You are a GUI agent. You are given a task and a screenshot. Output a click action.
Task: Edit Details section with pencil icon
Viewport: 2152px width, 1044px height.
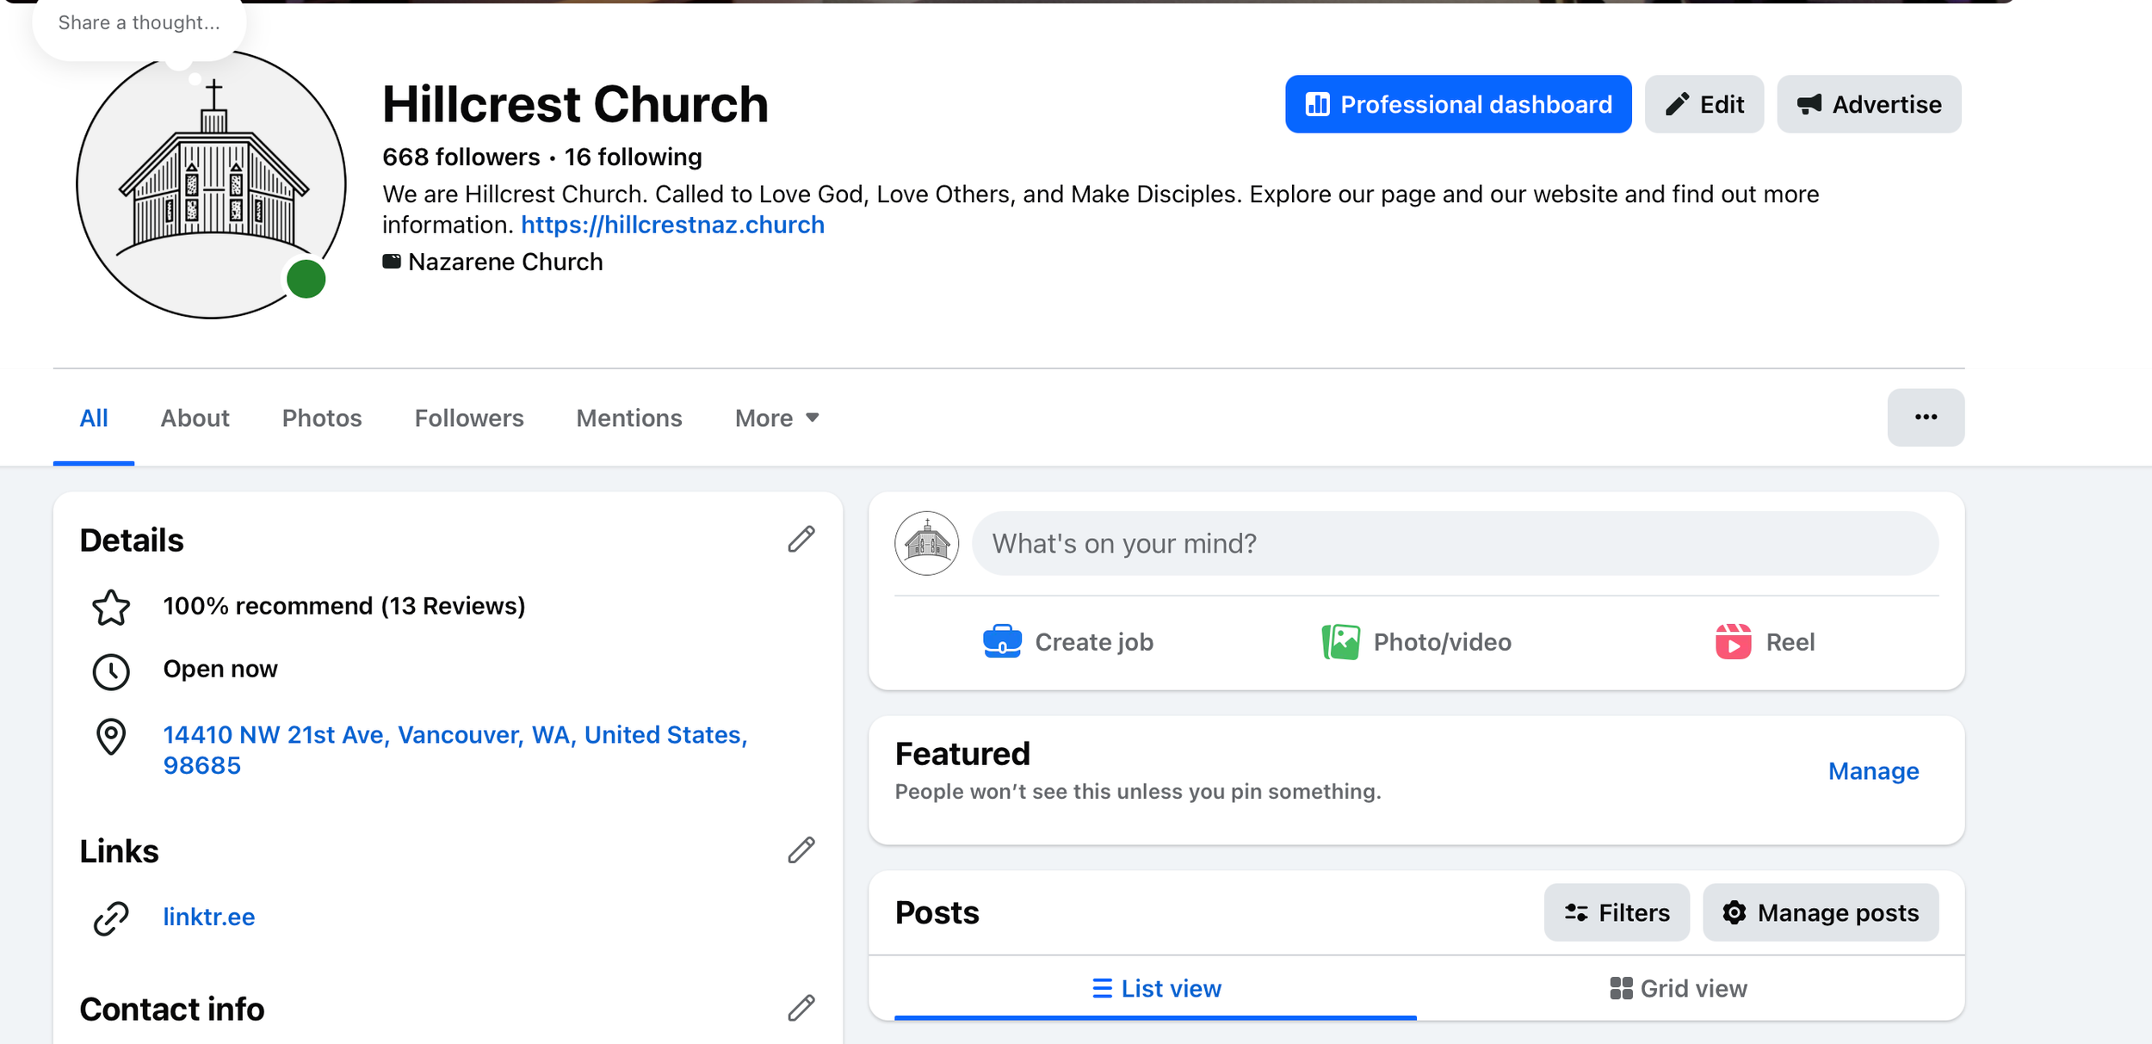801,540
